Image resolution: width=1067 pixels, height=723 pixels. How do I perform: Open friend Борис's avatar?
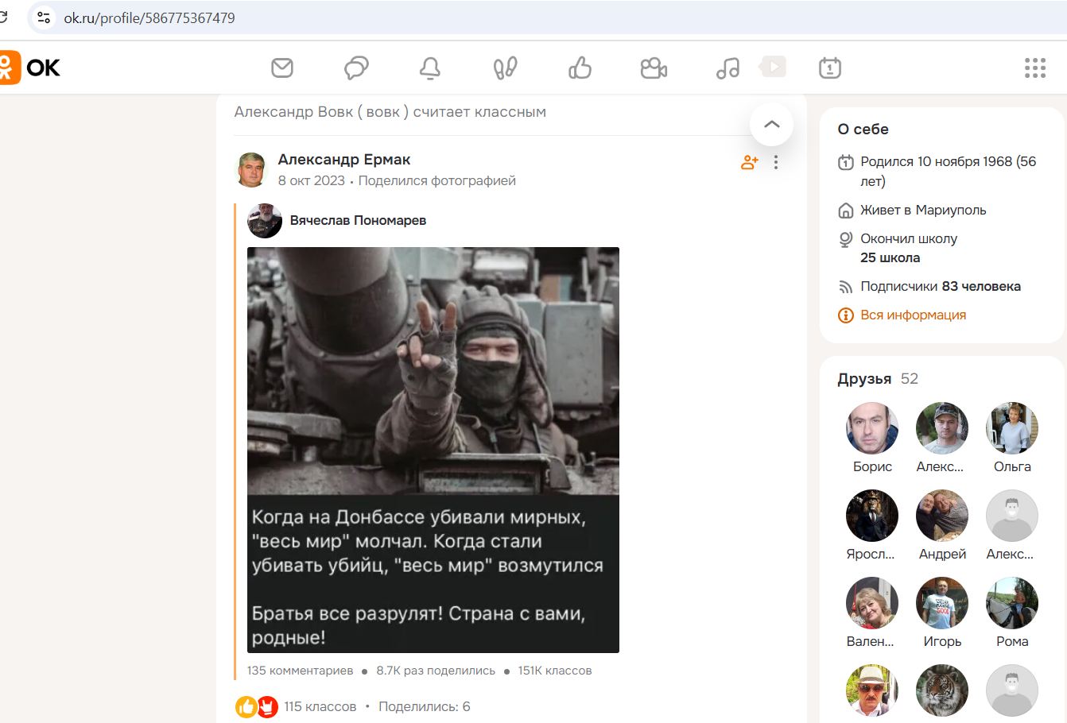tap(872, 428)
